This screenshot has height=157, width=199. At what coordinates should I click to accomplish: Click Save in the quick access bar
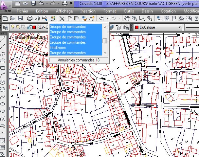[x=33, y=3]
